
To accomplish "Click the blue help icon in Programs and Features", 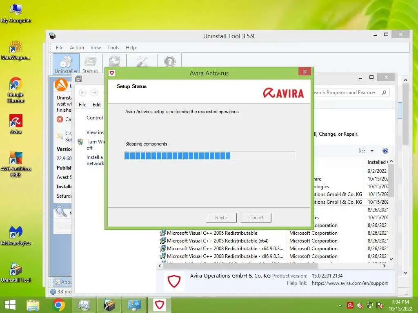I will [385, 151].
